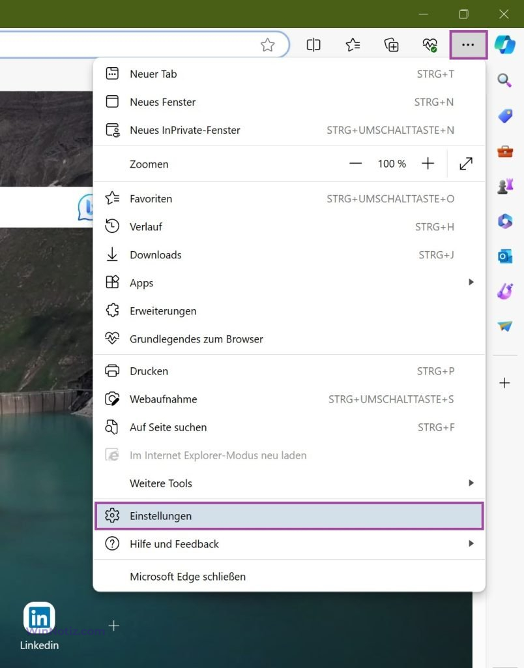Open the Outlook icon in sidebar
Screen dimensions: 524x668
pos(504,256)
